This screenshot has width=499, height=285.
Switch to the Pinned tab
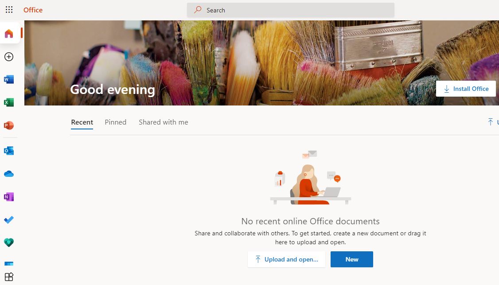pyautogui.click(x=115, y=122)
